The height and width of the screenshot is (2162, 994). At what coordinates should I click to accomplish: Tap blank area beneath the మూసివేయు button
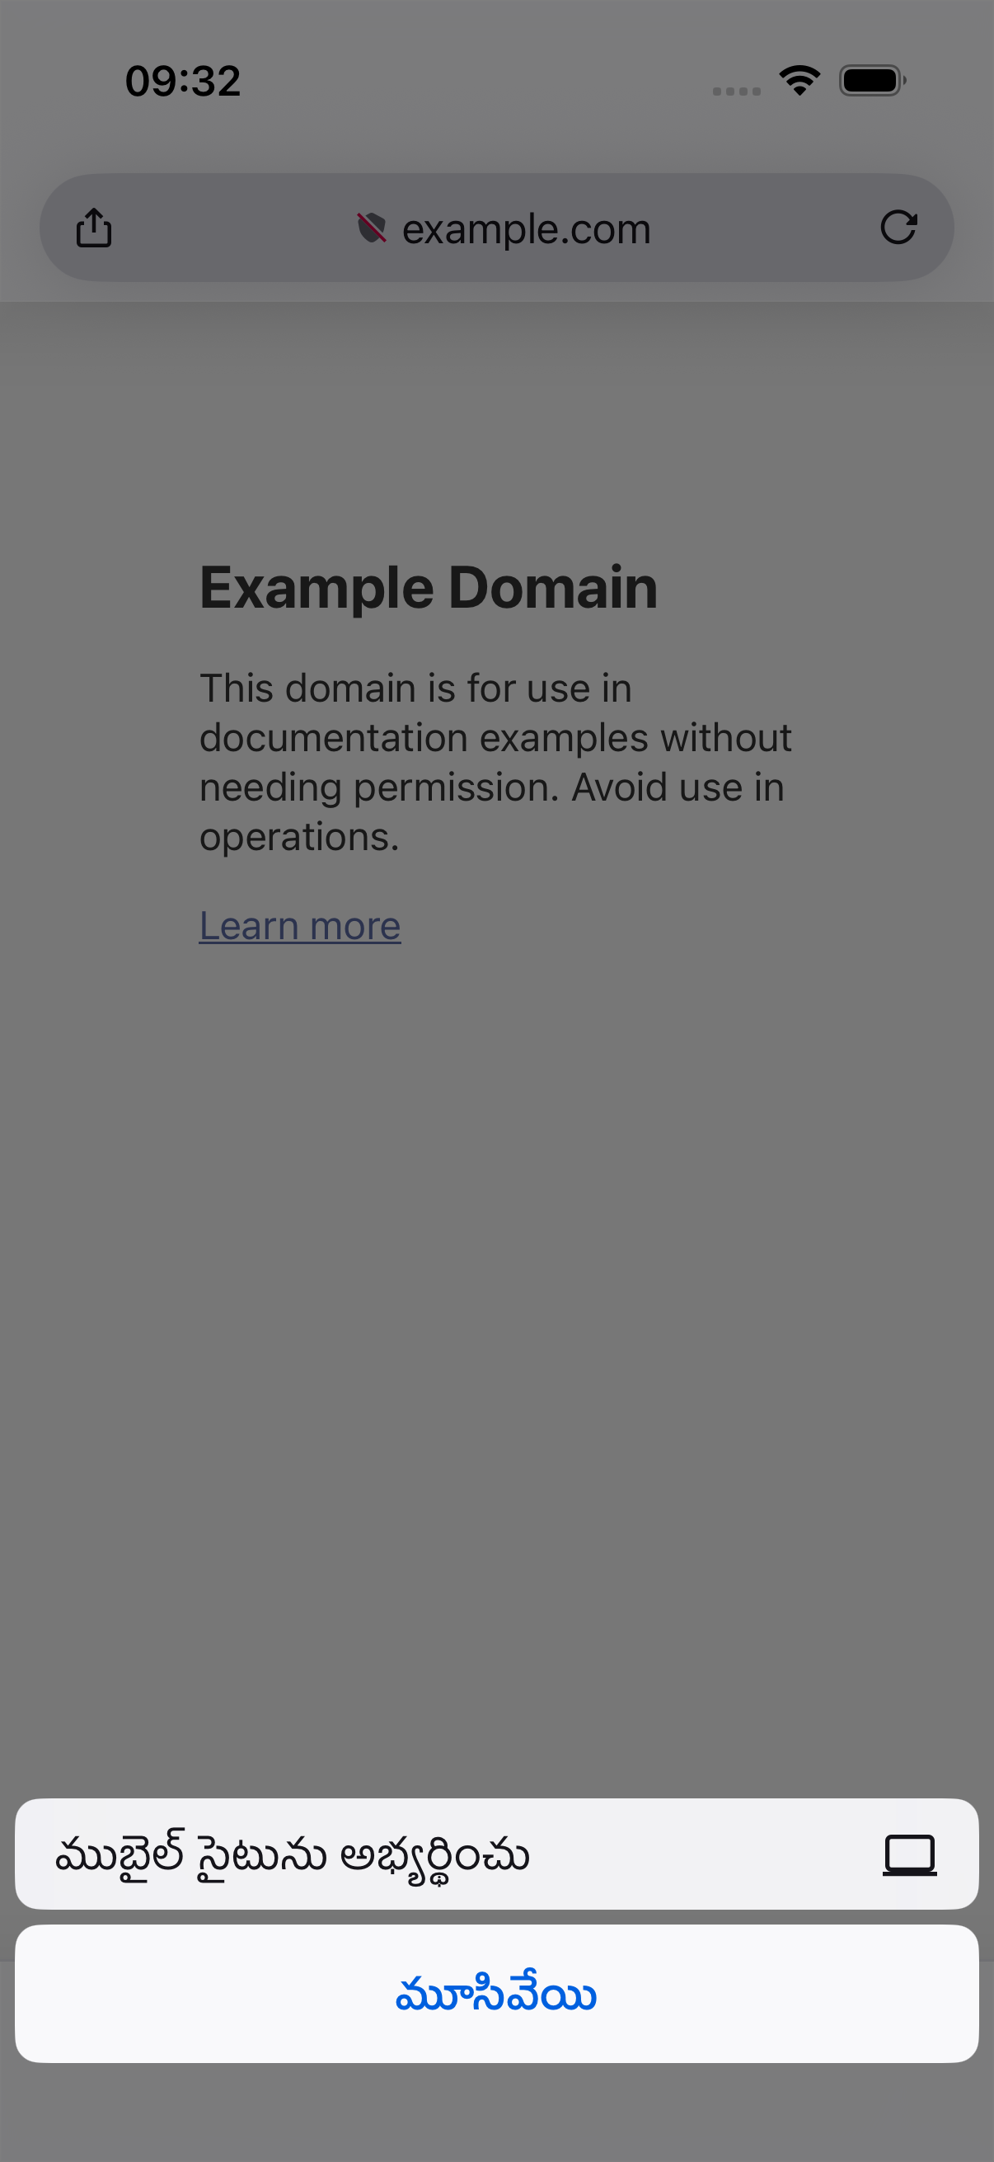tap(496, 2113)
